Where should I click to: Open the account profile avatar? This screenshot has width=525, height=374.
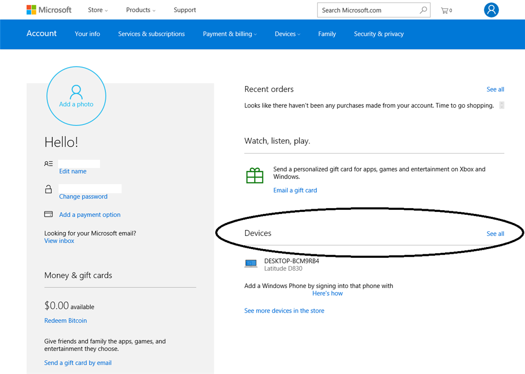point(491,10)
